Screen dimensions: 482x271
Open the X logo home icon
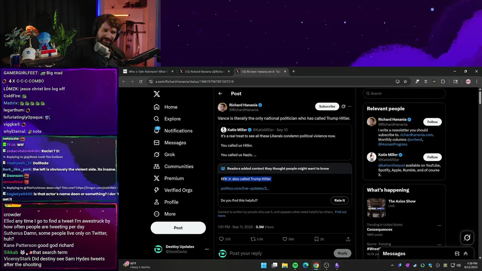[157, 94]
